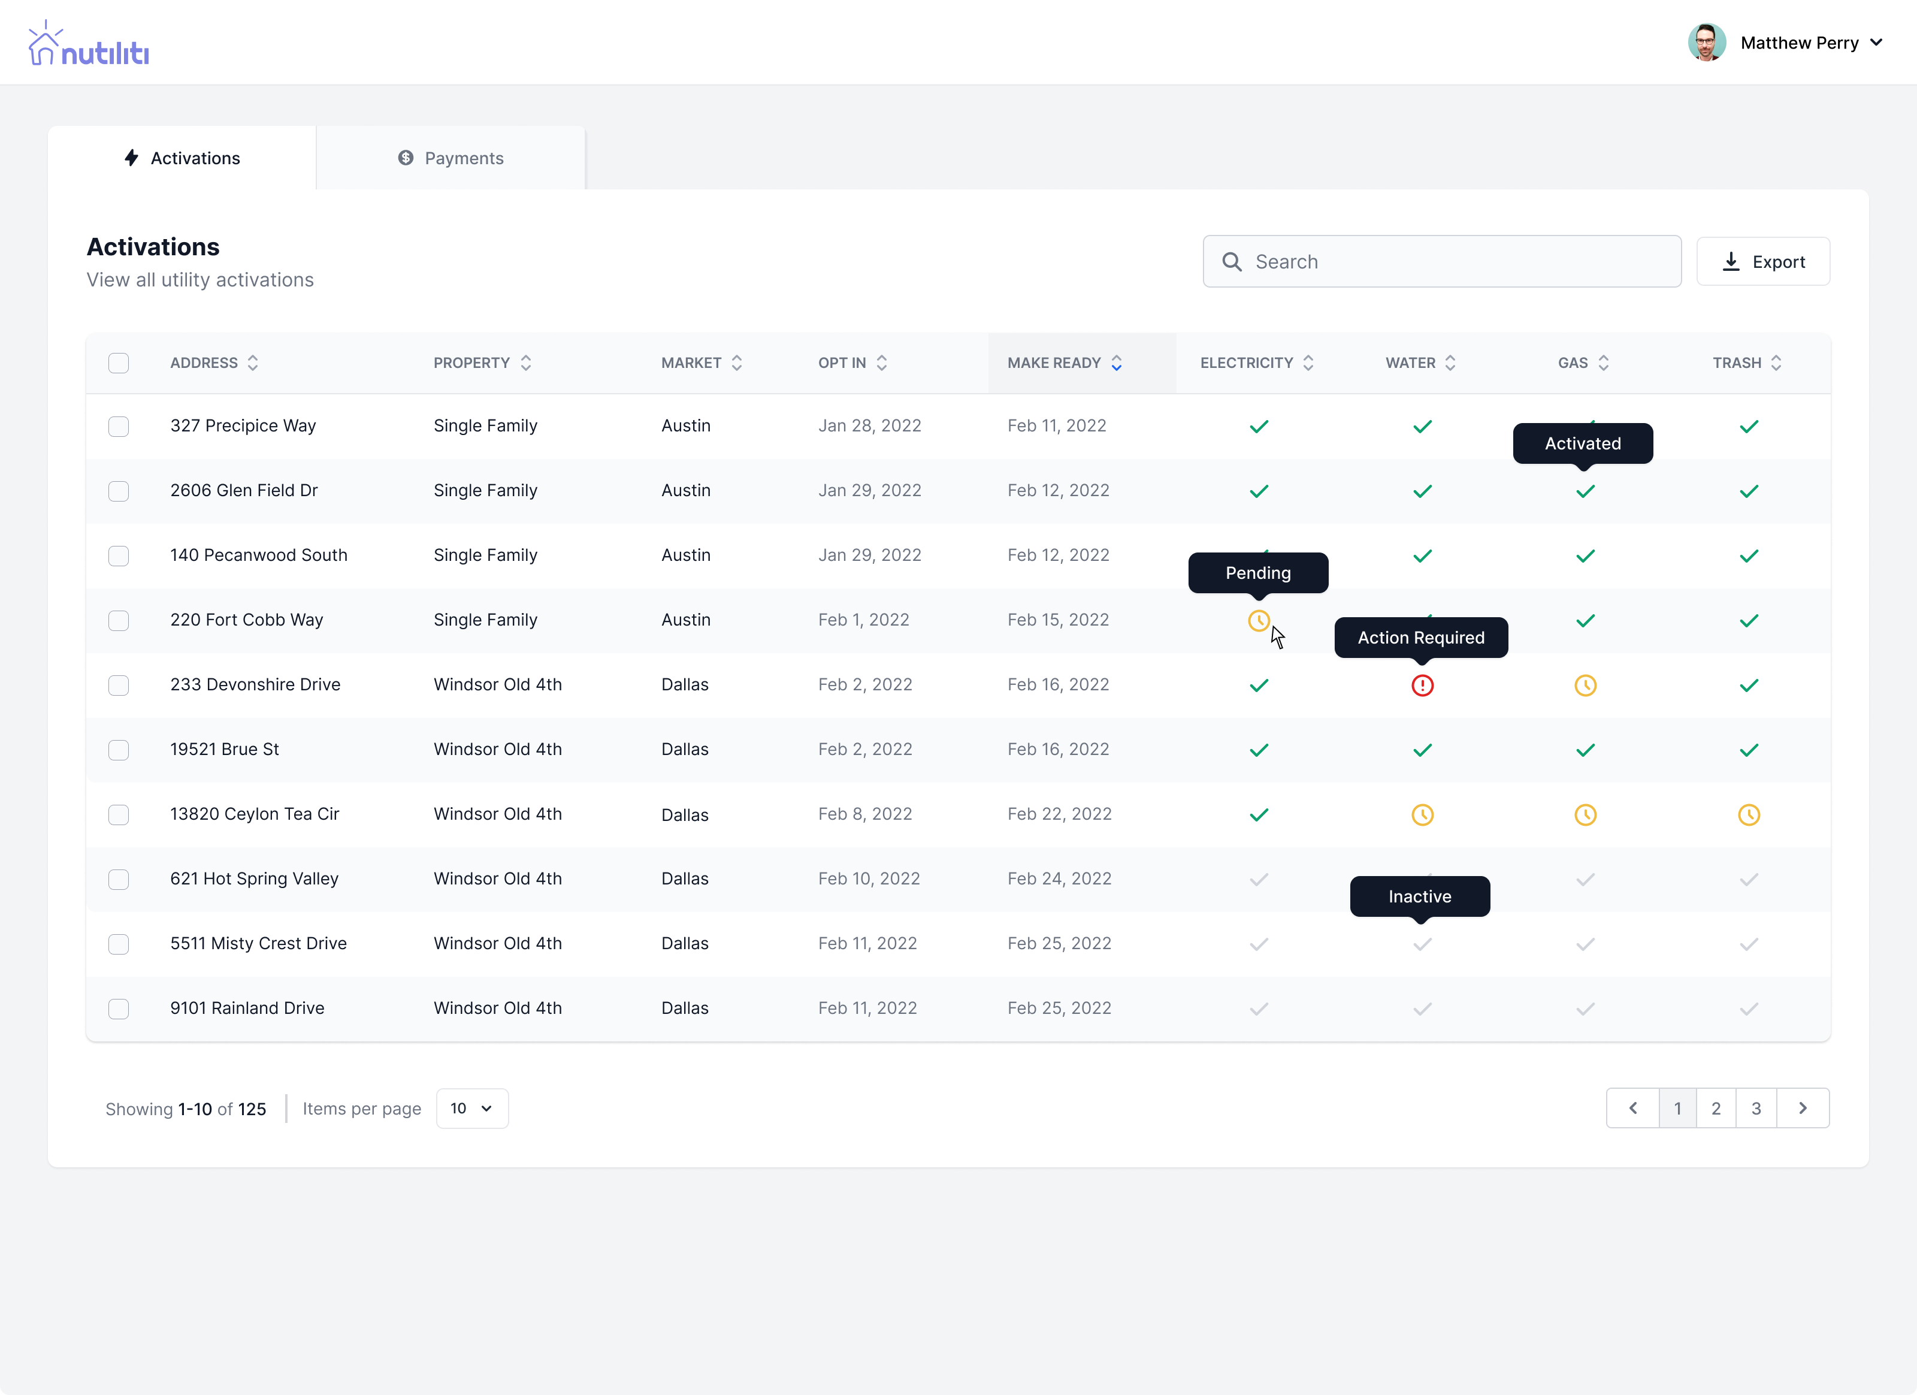Viewport: 1917px width, 1395px height.
Task: Click inactive water checkmark for 5511 Misty Crest Drive
Action: (1422, 944)
